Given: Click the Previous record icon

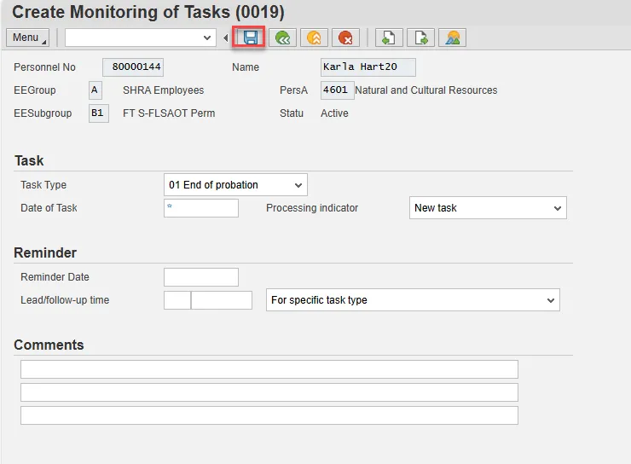Looking at the screenshot, I should pos(389,38).
